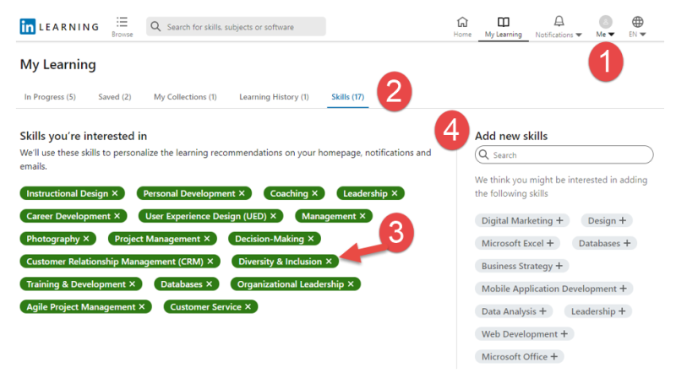
Task: Click the globe language icon
Action: (x=638, y=21)
